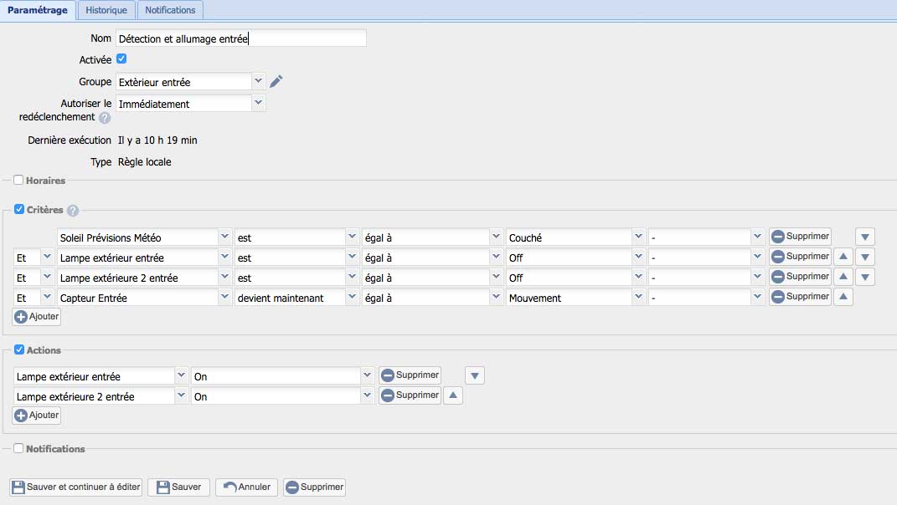Move Capteur Entrée criterion up
The height and width of the screenshot is (505, 897).
click(x=843, y=297)
